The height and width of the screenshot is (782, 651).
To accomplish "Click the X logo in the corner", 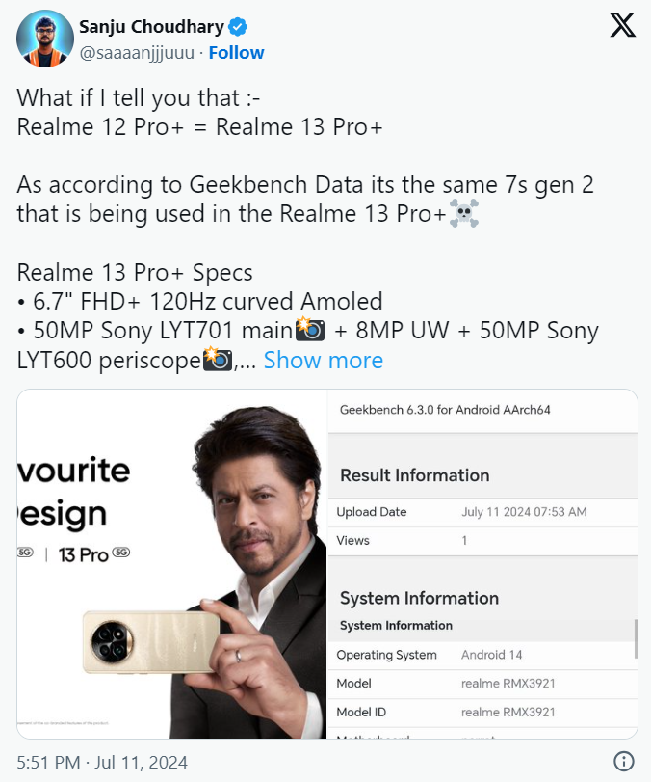I will point(622,26).
